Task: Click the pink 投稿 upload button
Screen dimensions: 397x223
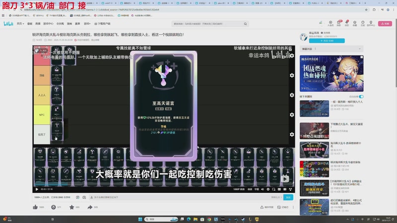Action: click(385, 23)
